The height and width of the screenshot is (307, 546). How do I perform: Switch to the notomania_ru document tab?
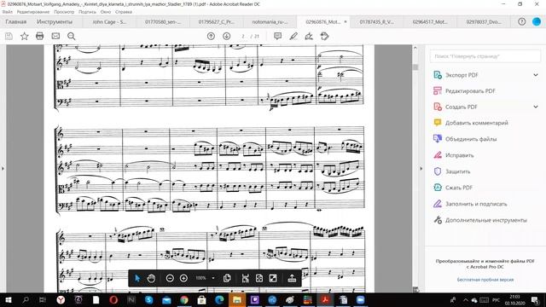point(270,21)
